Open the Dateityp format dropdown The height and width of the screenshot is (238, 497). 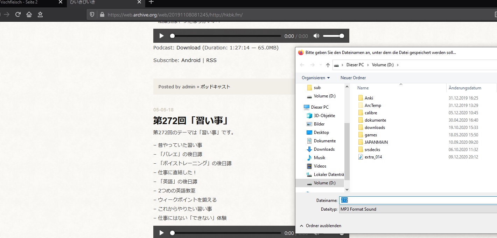click(x=416, y=209)
